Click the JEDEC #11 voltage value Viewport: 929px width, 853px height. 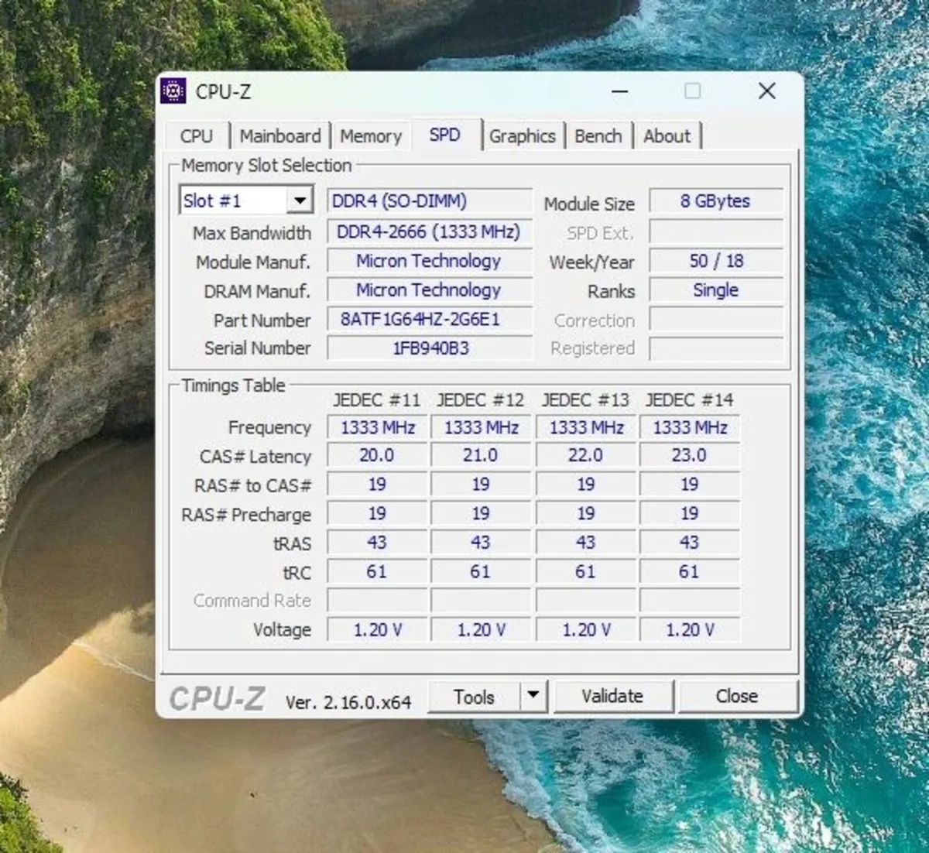(376, 629)
